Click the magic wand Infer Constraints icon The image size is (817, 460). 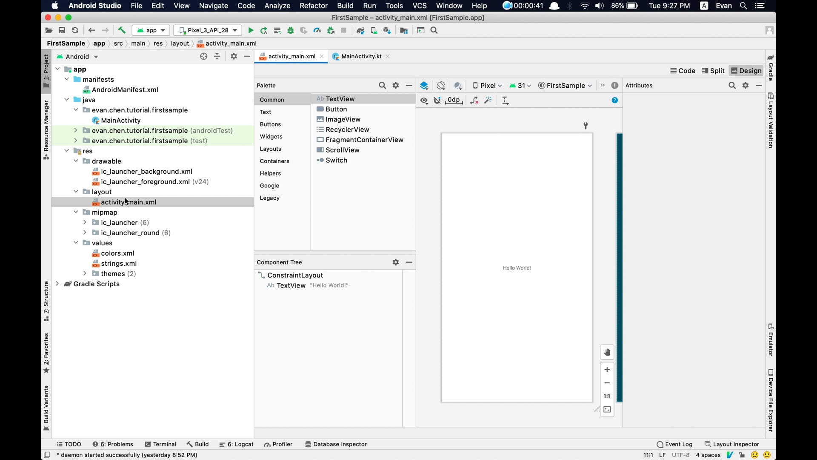click(x=488, y=101)
